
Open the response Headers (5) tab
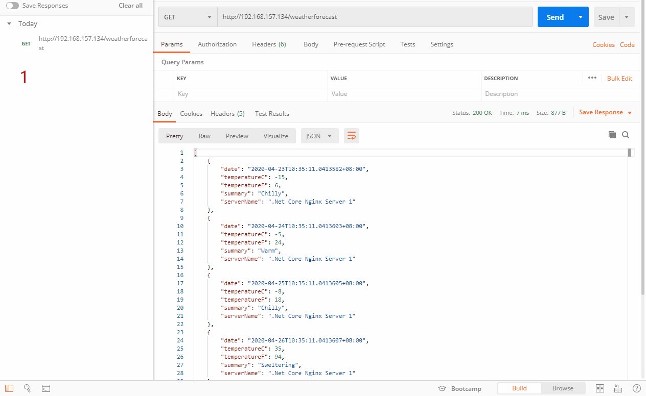[x=227, y=114]
